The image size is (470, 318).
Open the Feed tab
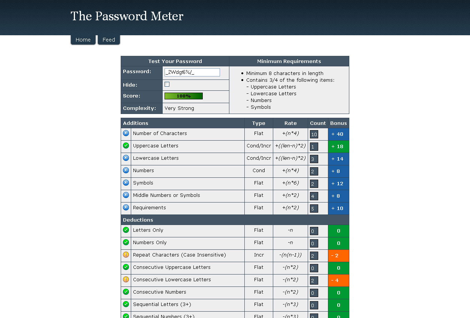pos(109,40)
